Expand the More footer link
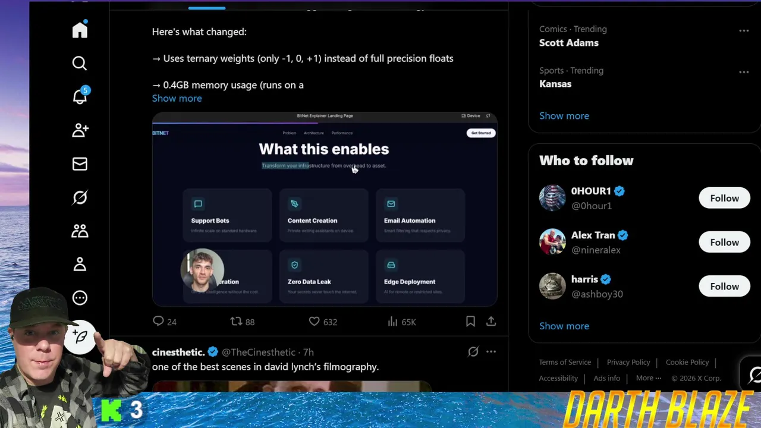Image resolution: width=761 pixels, height=428 pixels. click(x=649, y=378)
